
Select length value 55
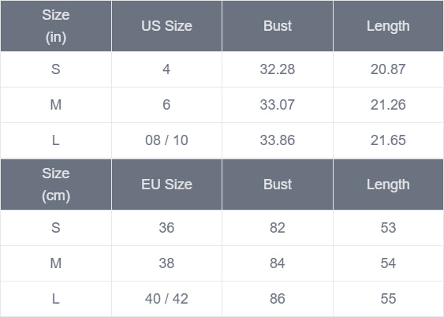(x=388, y=299)
